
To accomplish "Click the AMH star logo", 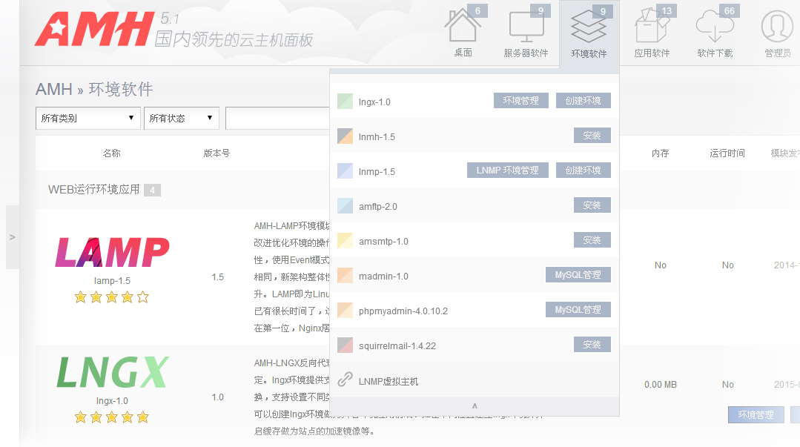I will 93,29.
